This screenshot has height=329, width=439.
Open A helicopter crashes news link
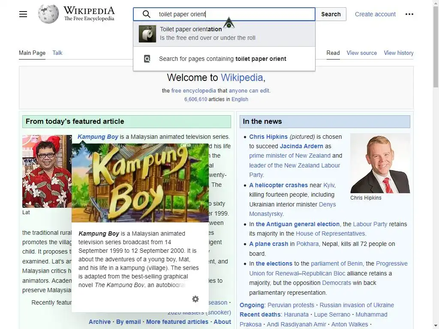click(x=278, y=185)
